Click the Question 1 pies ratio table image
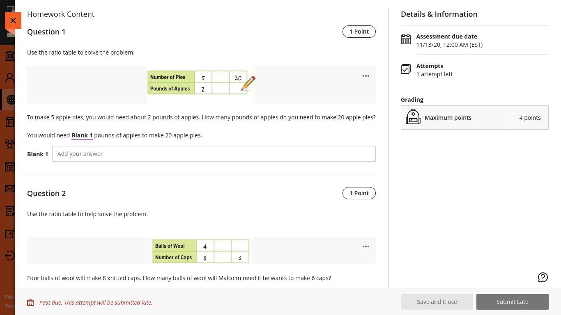Screen dimensions: 561x315 click(x=200, y=83)
